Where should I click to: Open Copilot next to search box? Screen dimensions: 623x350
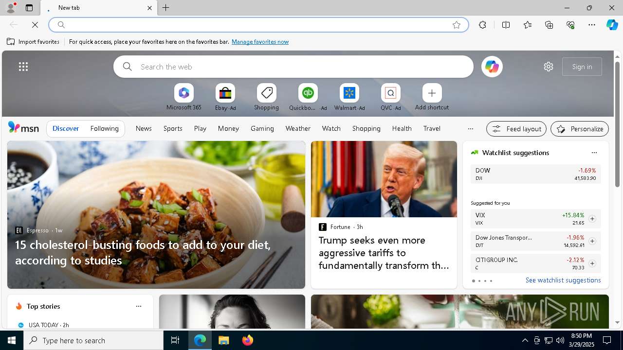[492, 67]
